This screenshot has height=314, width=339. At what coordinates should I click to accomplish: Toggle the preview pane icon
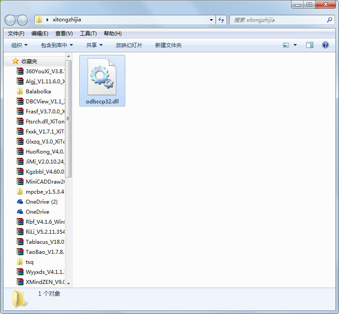(x=309, y=45)
